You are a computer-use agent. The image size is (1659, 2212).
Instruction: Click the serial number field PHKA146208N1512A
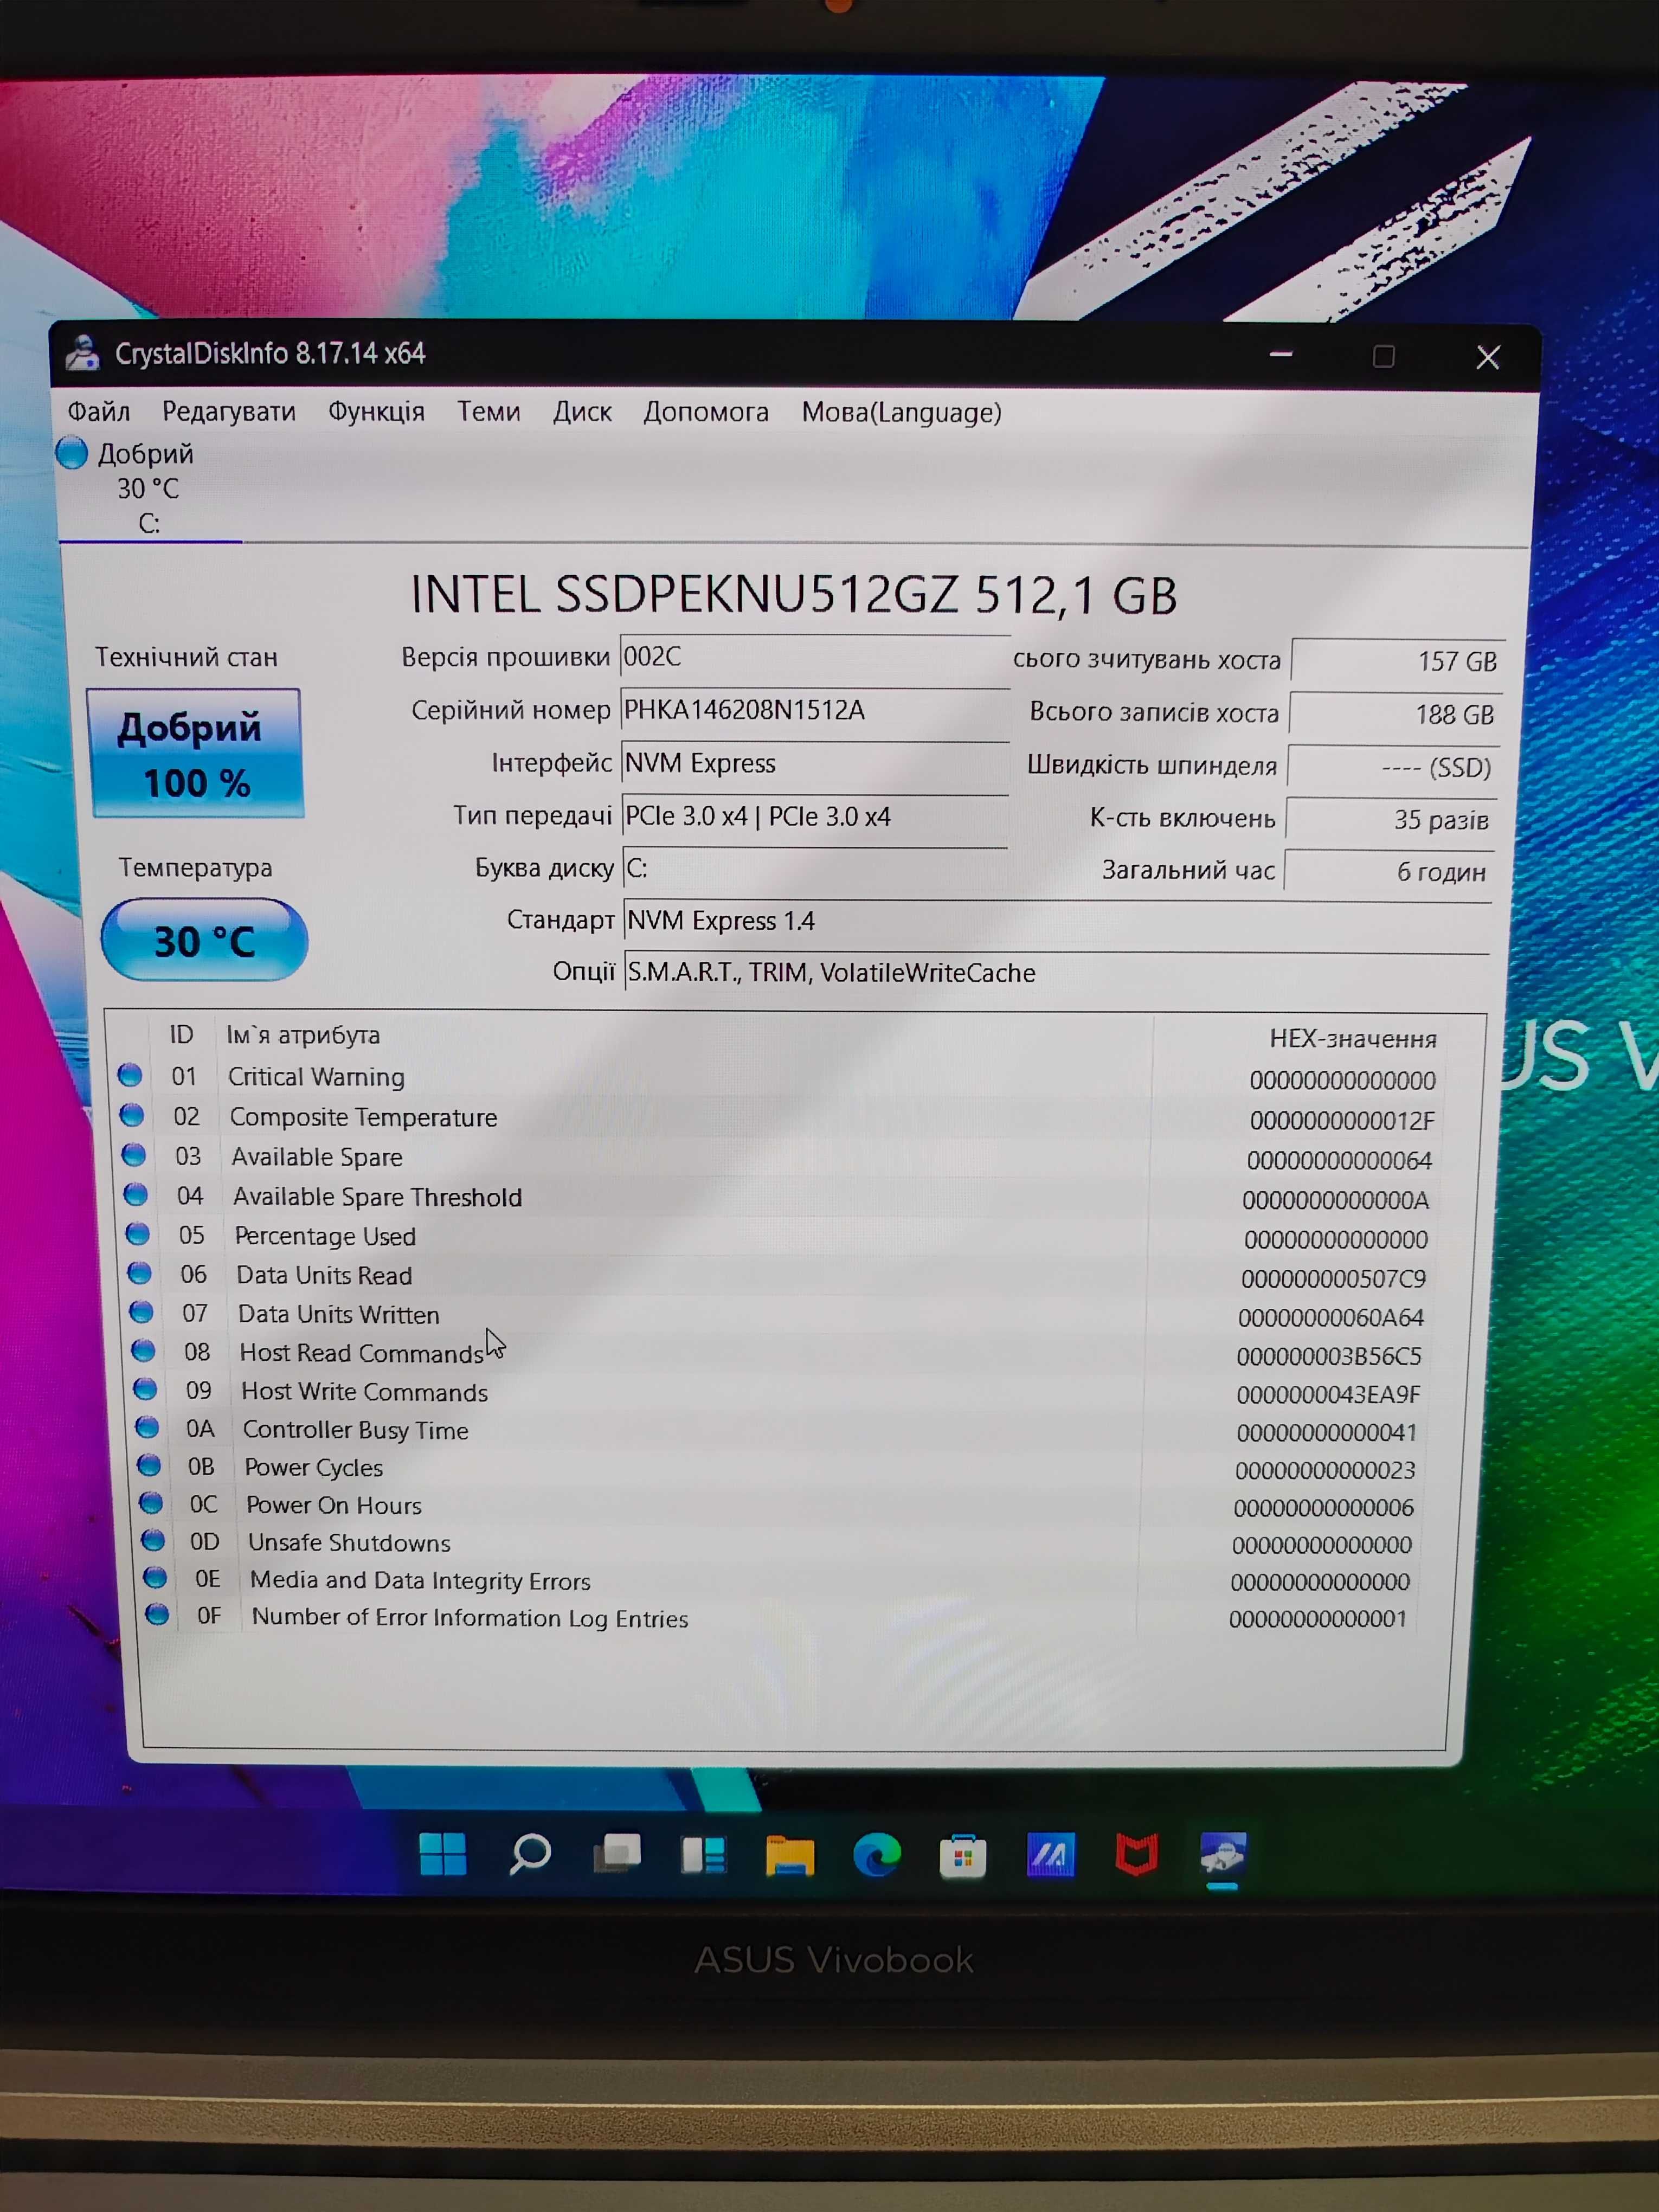814,710
